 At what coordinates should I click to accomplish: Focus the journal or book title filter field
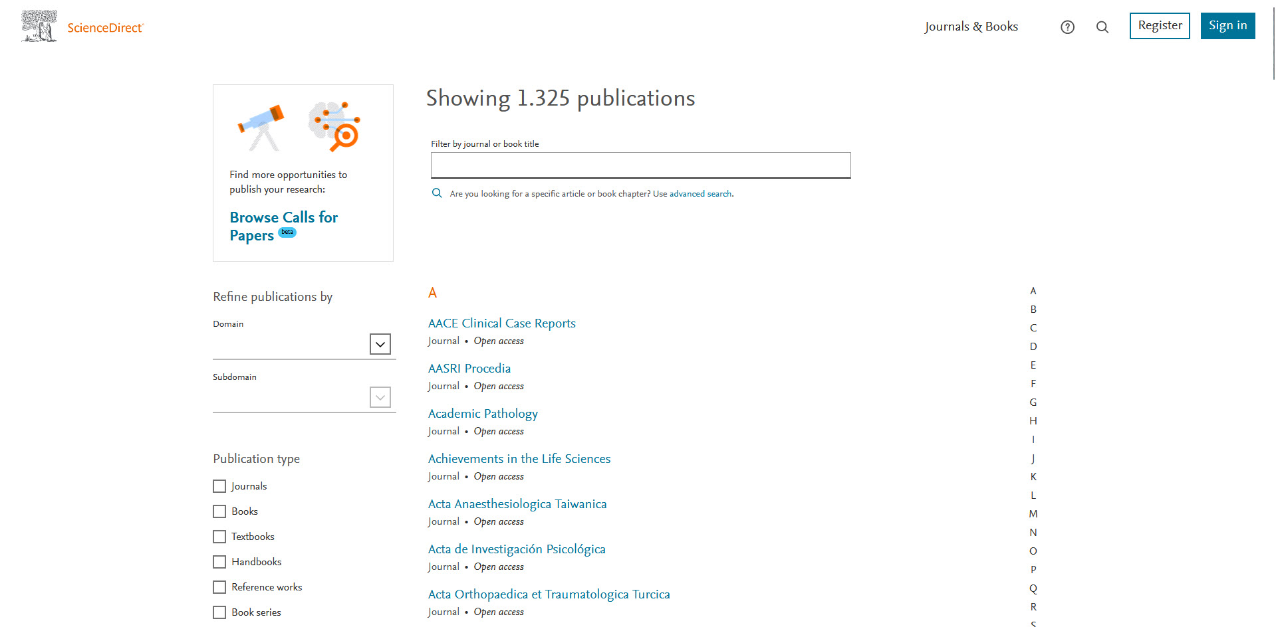[640, 165]
